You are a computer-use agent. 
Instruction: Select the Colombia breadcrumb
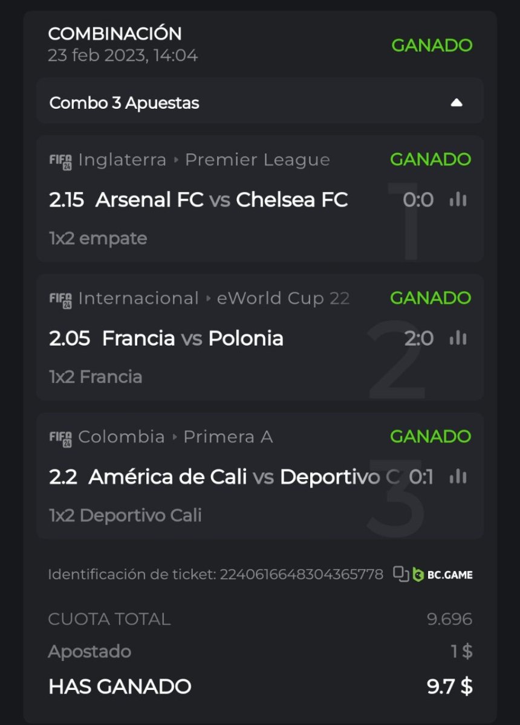[122, 437]
